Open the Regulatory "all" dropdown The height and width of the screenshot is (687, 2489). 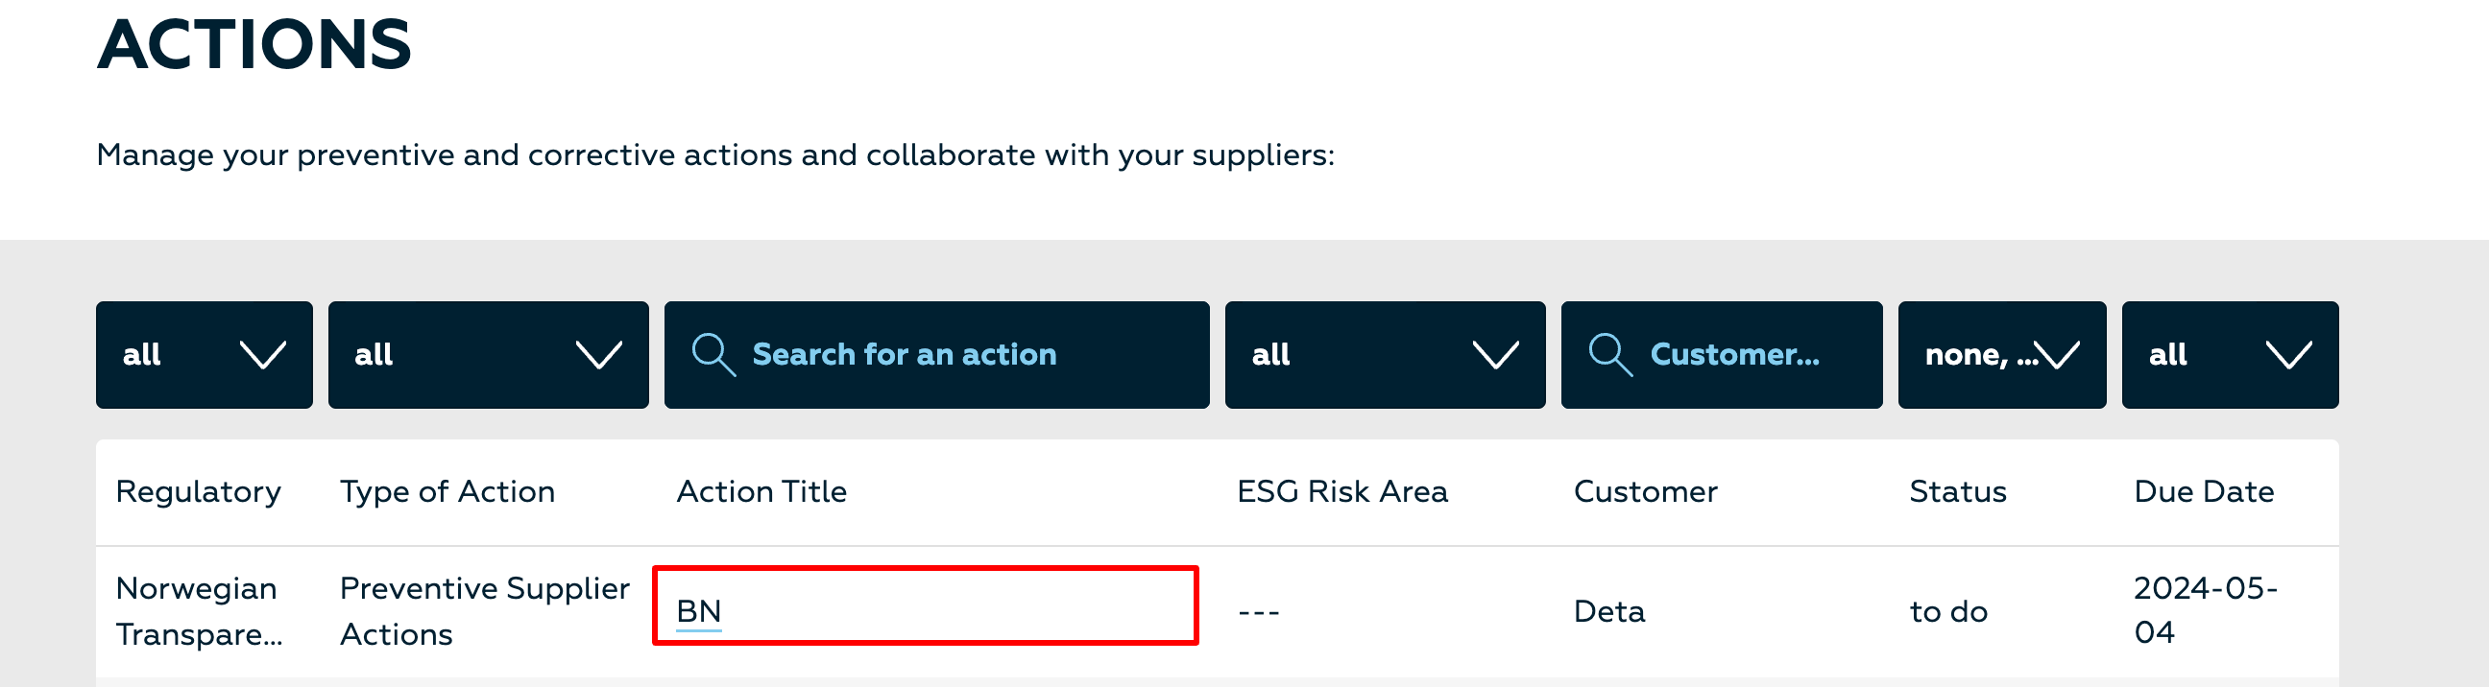[x=205, y=354]
